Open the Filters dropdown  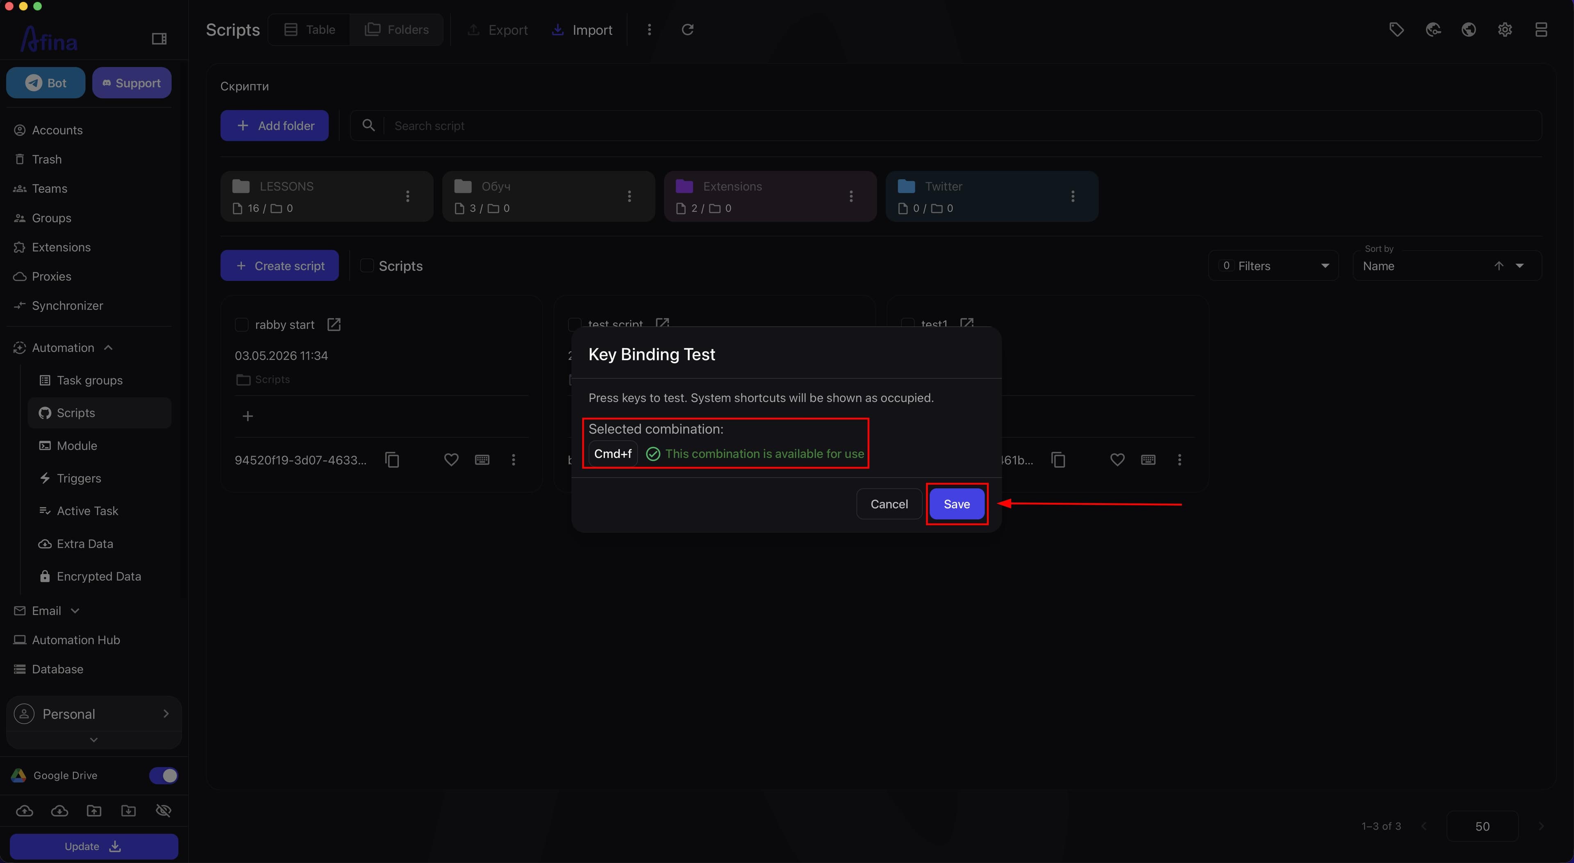point(1274,266)
